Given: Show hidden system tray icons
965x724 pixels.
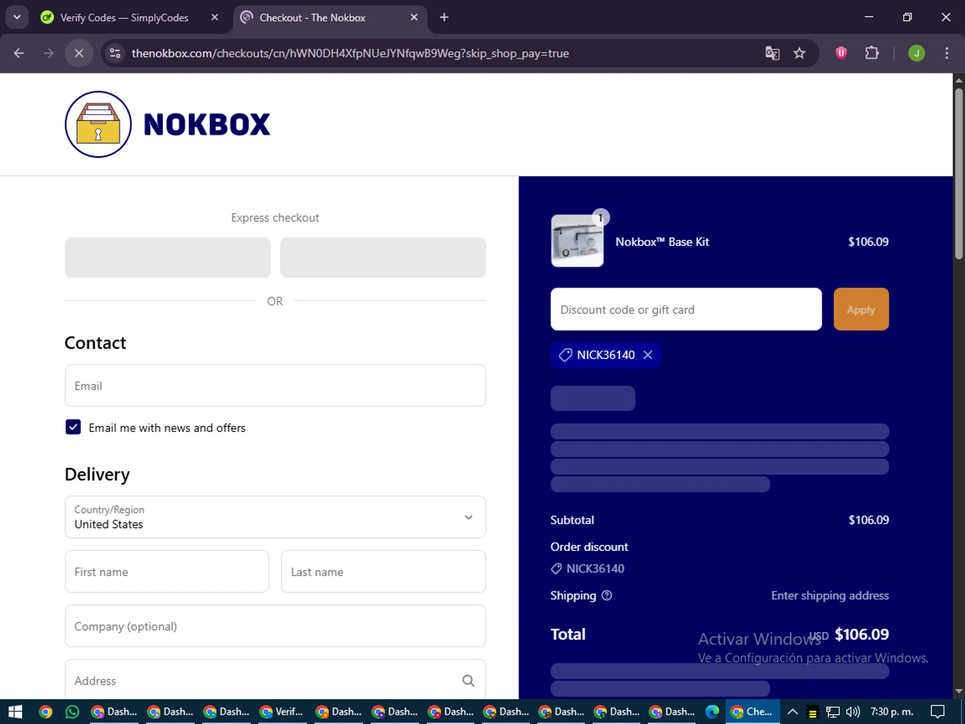Looking at the screenshot, I should 793,711.
